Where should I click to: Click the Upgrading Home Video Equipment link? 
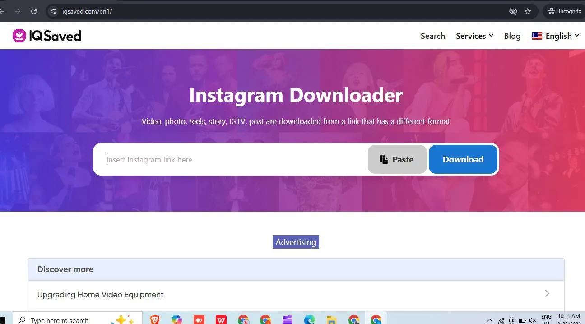tap(100, 295)
